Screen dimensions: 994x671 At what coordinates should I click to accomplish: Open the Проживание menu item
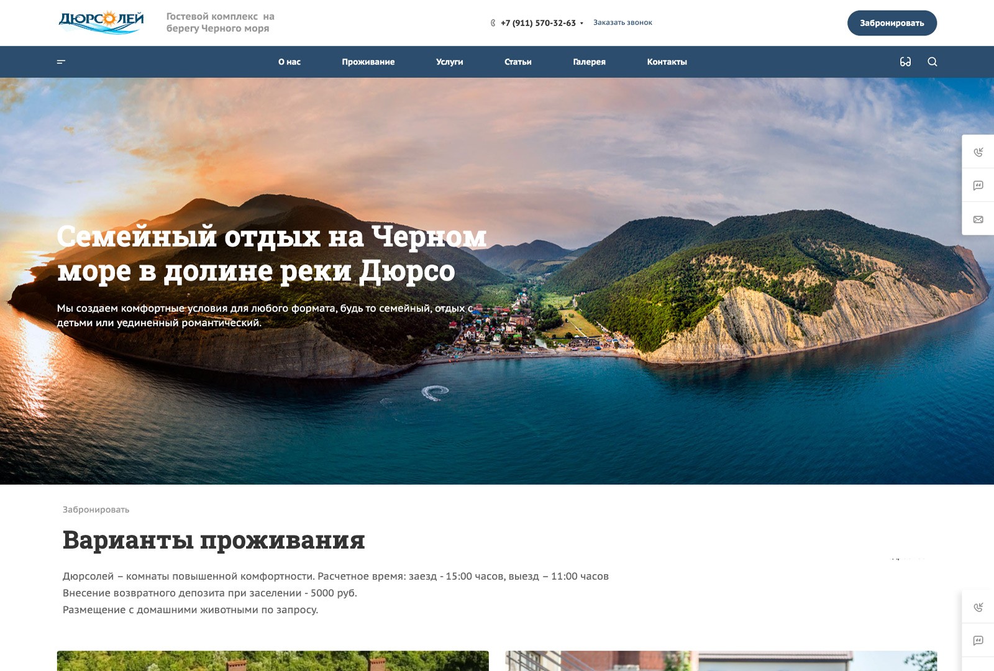(x=368, y=62)
